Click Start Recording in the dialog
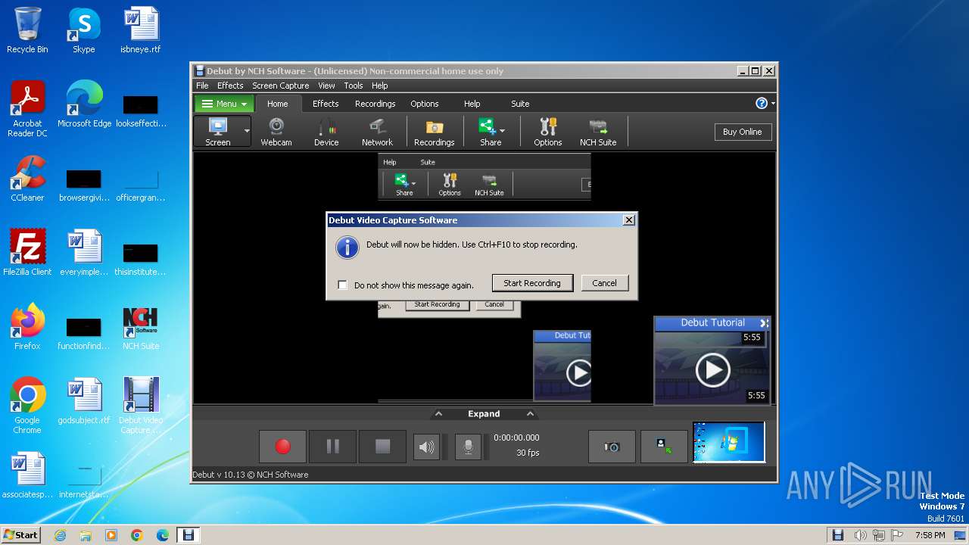Image resolution: width=969 pixels, height=545 pixels. [532, 283]
